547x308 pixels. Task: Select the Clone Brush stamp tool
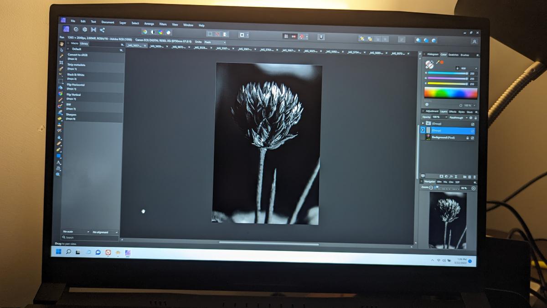pyautogui.click(x=60, y=124)
